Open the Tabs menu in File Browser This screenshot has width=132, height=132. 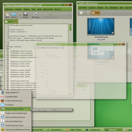(122, 8)
